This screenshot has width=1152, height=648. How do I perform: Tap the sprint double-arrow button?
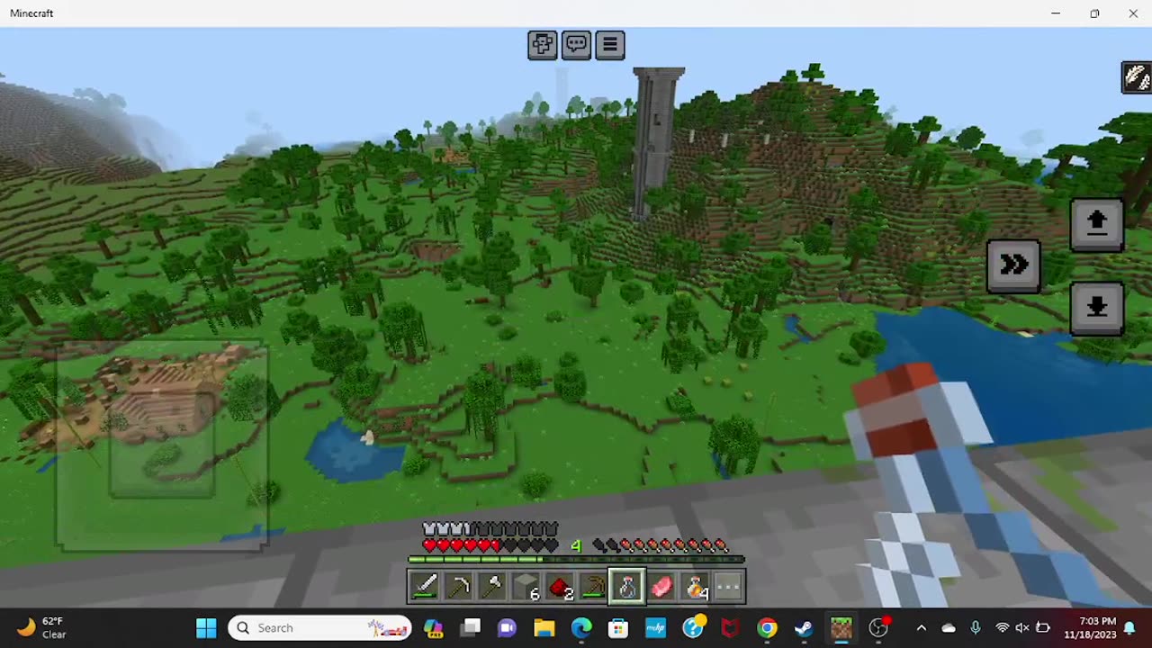point(1013,265)
